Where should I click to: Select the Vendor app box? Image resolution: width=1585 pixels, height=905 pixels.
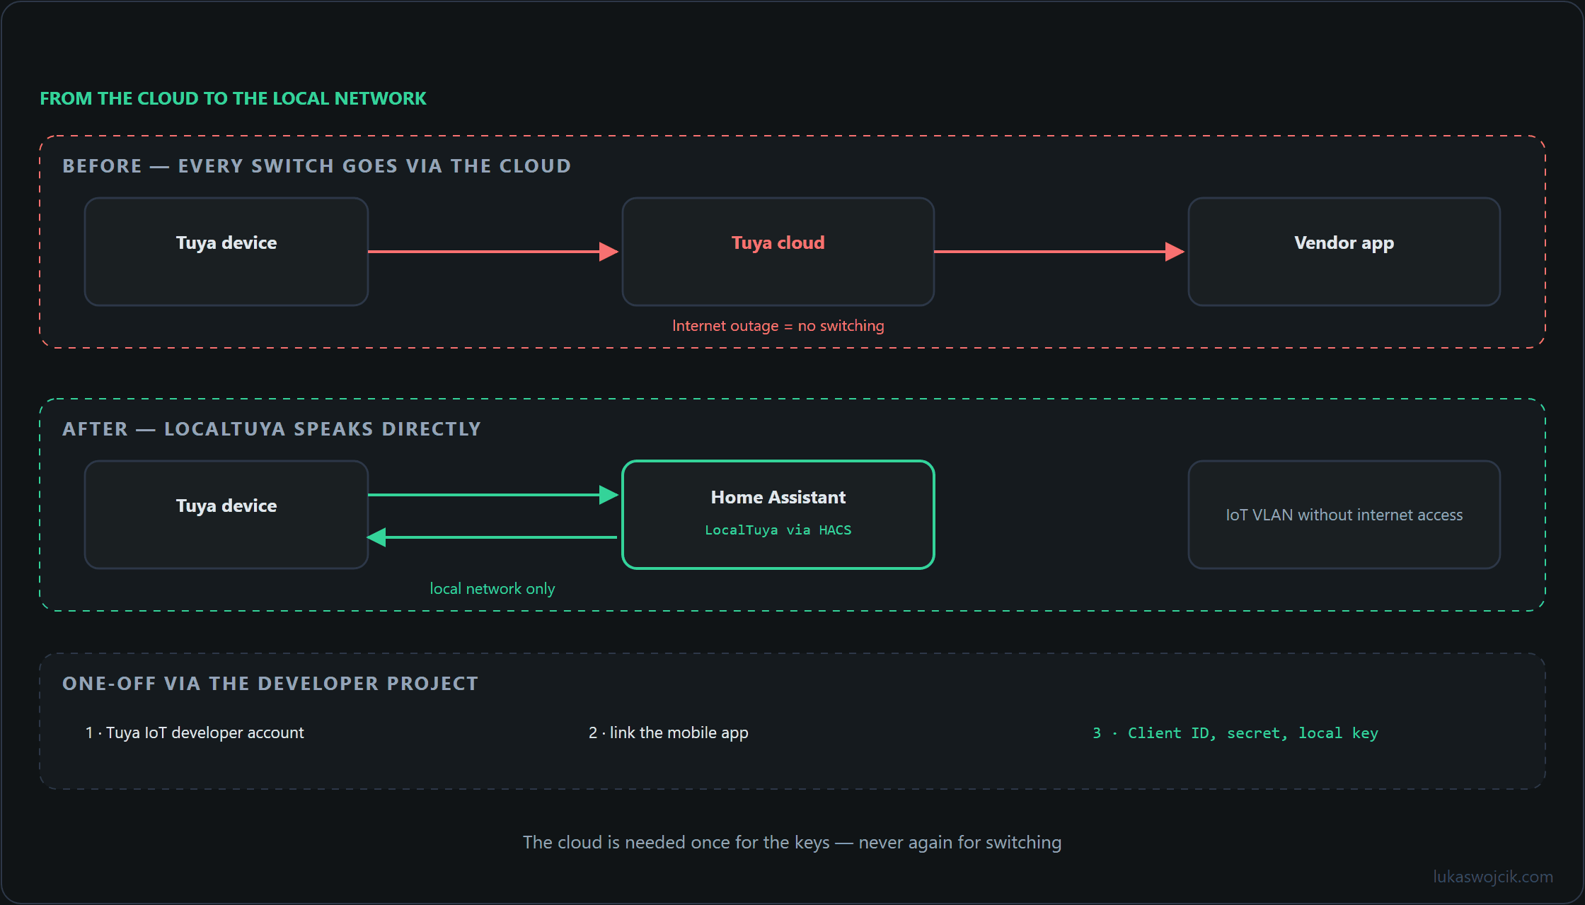1344,252
